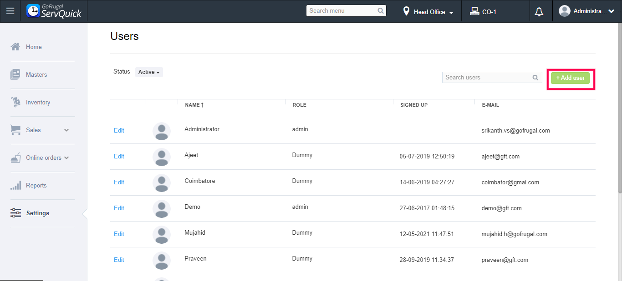Screen dimensions: 622x281
Task: Click the Add user button
Action: (x=570, y=78)
